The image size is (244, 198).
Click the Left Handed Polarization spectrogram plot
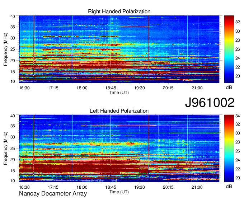(x=119, y=148)
